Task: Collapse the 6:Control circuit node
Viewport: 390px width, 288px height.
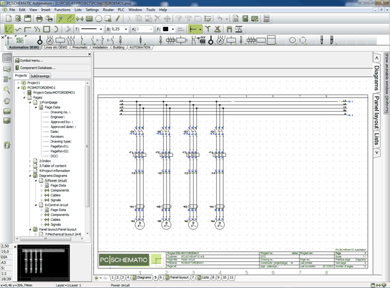Action: [x=36, y=205]
